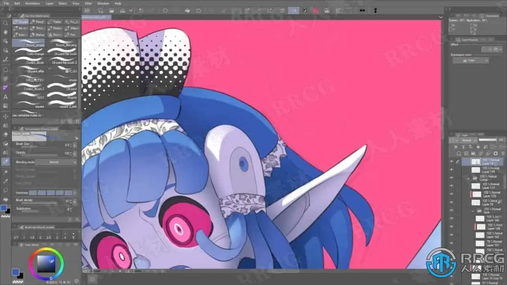Click the trash icon under sub tool list
The width and height of the screenshot is (507, 285).
coord(77,121)
